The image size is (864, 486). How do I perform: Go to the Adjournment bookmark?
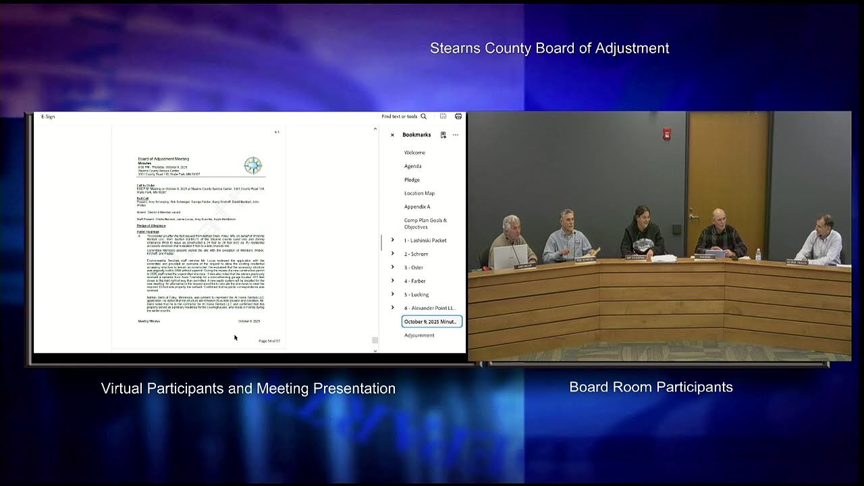point(419,335)
